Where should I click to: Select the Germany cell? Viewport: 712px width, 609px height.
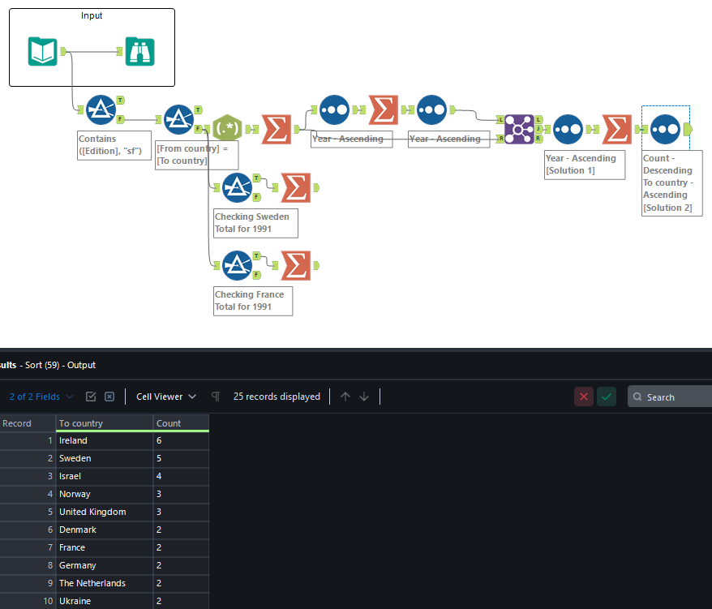pos(105,565)
